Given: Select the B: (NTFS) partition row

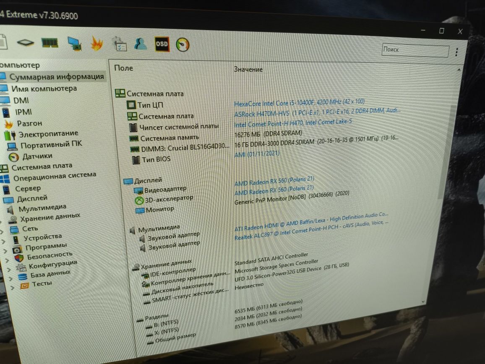Looking at the screenshot, I should (162, 323).
